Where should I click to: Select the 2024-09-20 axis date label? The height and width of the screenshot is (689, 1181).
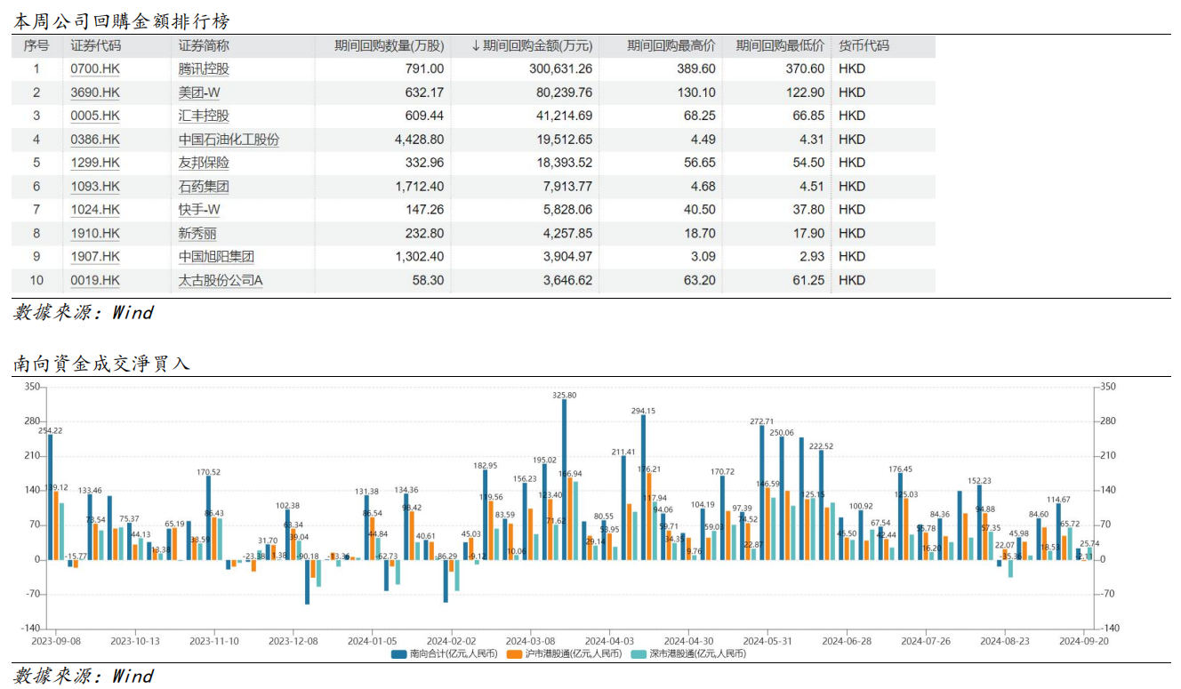tap(1083, 640)
